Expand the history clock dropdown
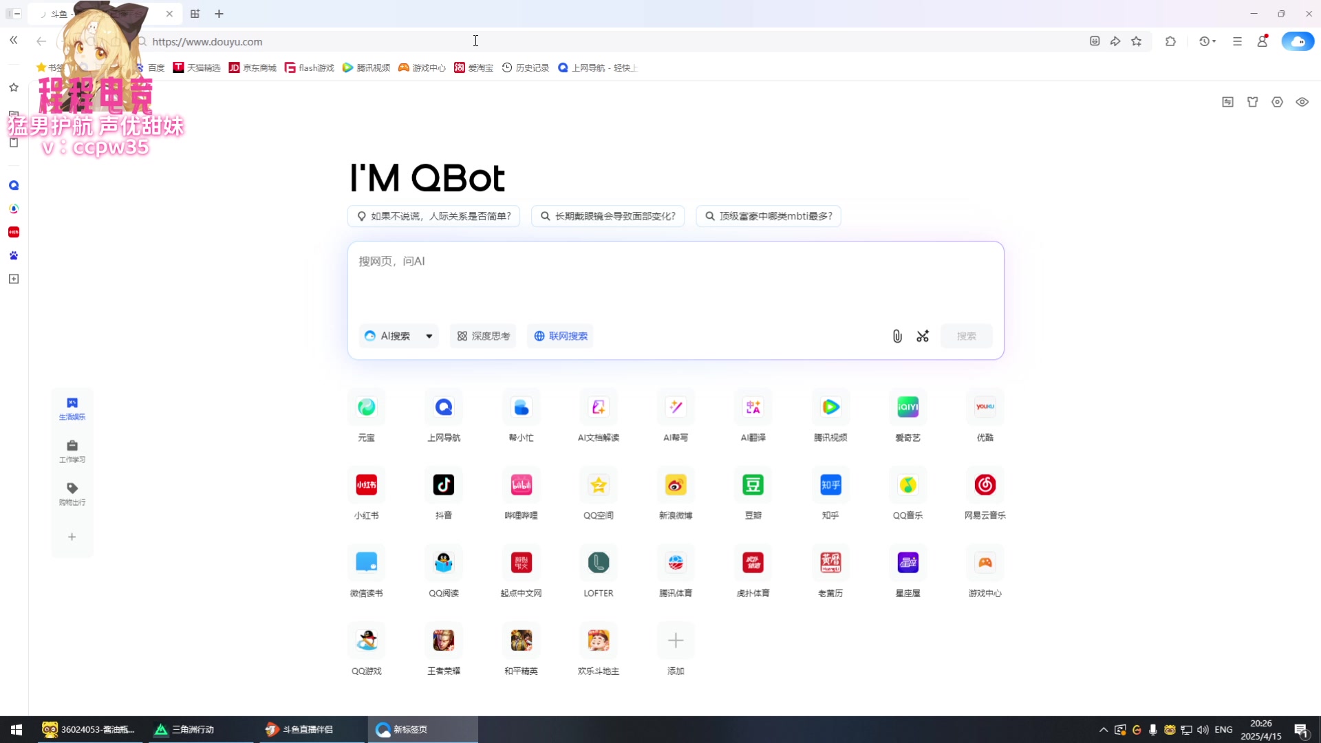1321x743 pixels. tap(1207, 41)
